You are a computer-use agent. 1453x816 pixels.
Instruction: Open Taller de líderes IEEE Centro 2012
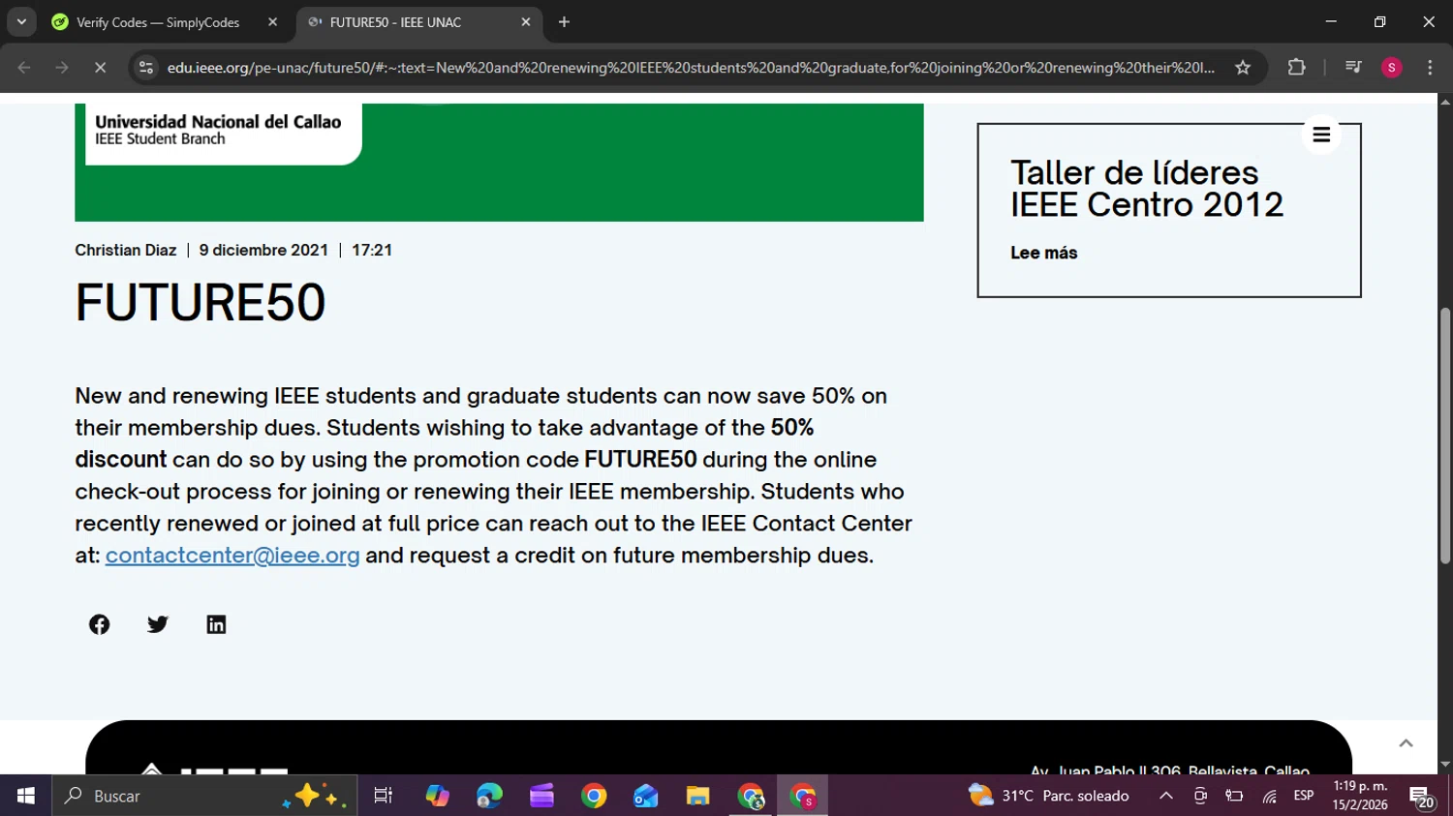(x=1147, y=189)
